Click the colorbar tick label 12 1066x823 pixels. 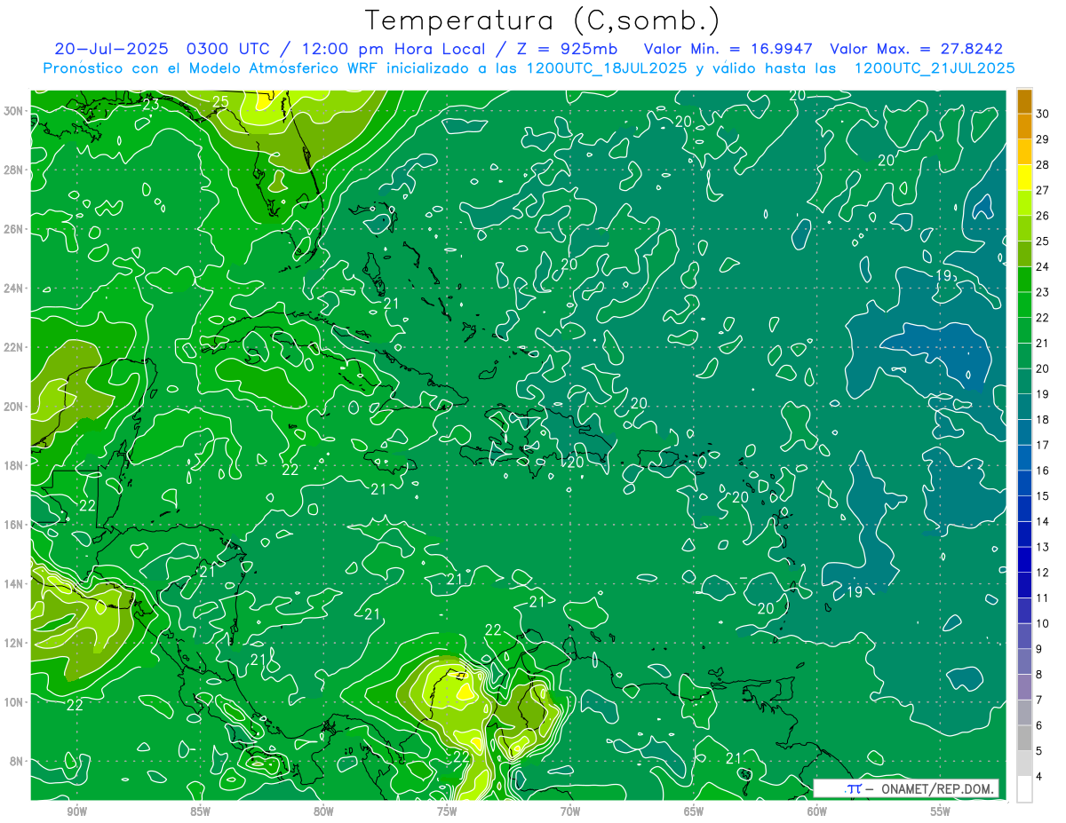tap(1043, 573)
